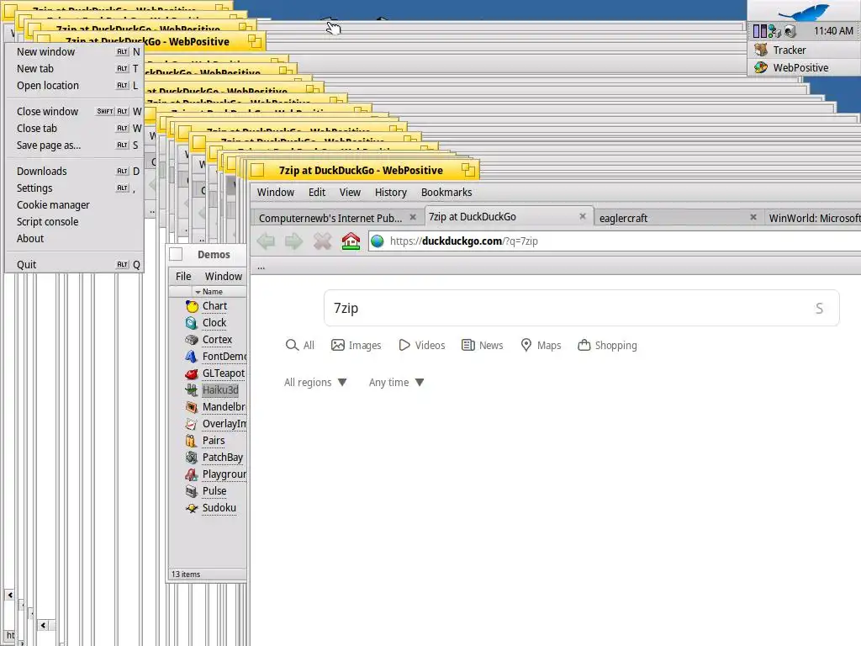Expand the Any time dropdown
Image resolution: width=861 pixels, height=646 pixels.
coord(397,383)
